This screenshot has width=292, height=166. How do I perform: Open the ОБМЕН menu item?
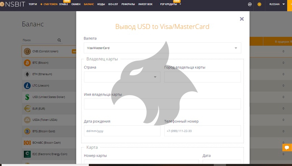76,4
